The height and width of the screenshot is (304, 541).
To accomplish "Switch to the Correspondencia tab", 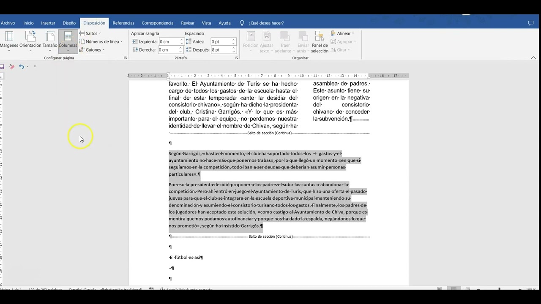I will point(158,23).
